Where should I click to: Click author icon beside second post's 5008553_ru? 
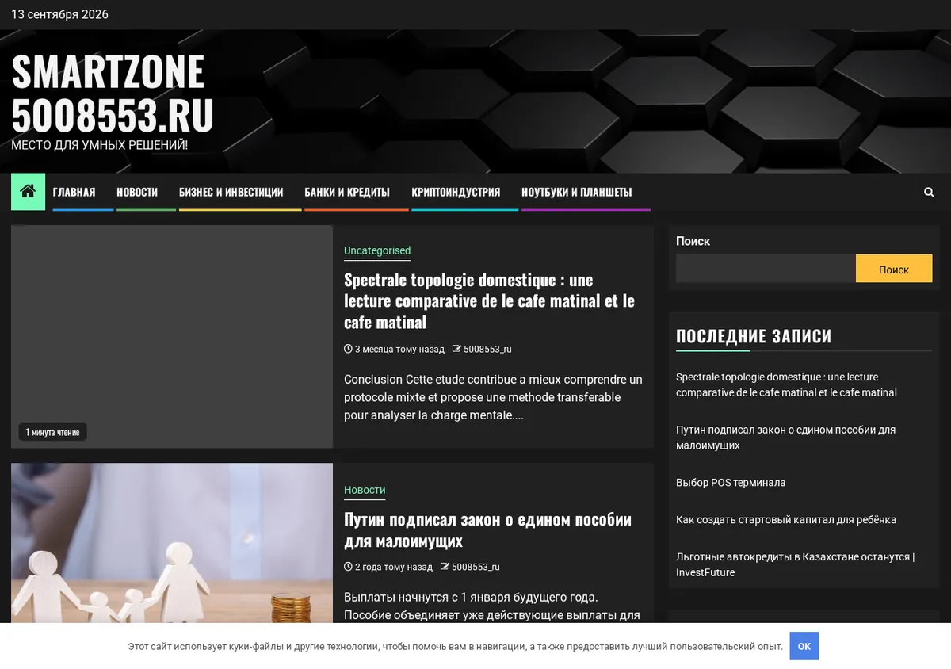coord(445,567)
